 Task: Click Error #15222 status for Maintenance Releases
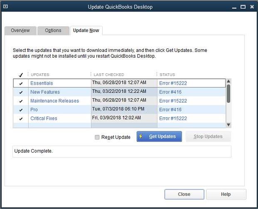click(x=173, y=101)
